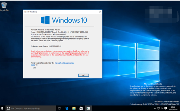The width and height of the screenshot is (180, 111).
Task: Open the Microsoft Software License link
Action: [64, 63]
